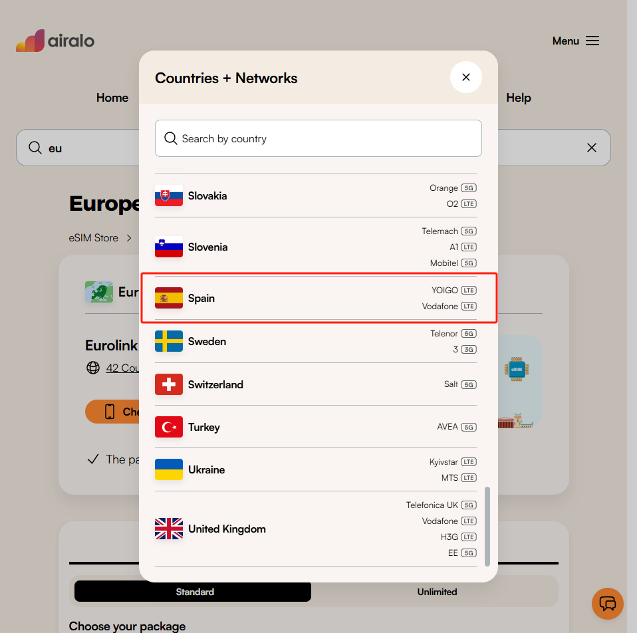
Task: Open the hamburger Menu icon
Action: [x=592, y=41]
